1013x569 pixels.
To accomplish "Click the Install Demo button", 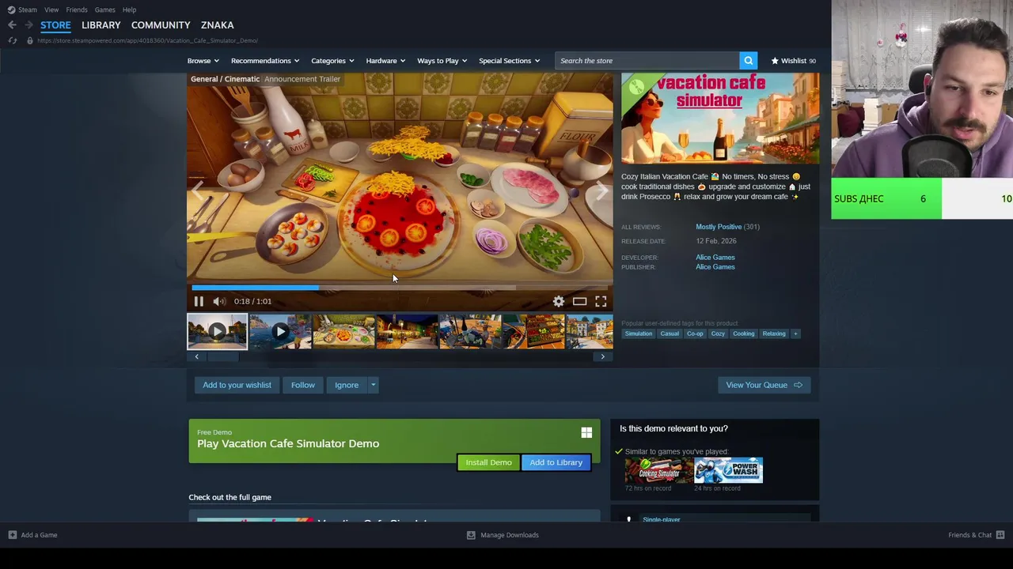I will click(488, 462).
